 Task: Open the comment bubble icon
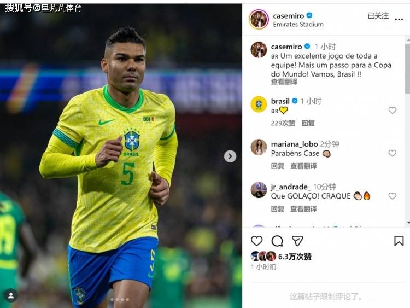coord(277,241)
